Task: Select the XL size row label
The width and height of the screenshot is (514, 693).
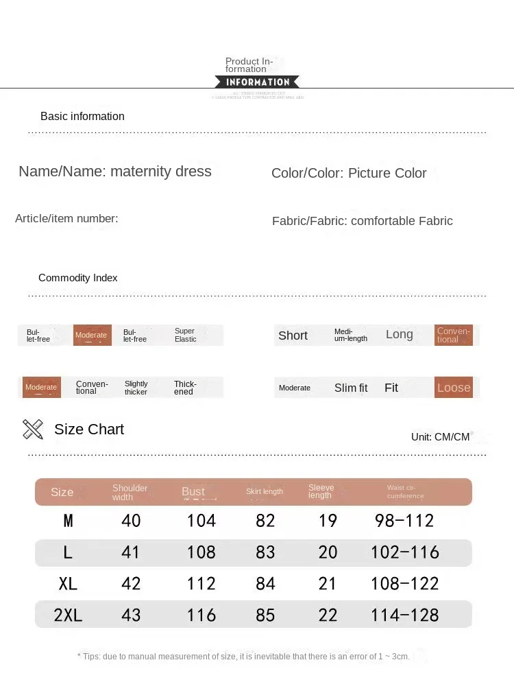Action: 68,583
